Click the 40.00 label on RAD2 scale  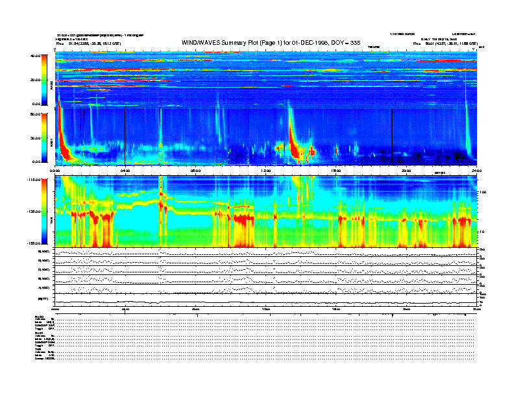coord(36,56)
